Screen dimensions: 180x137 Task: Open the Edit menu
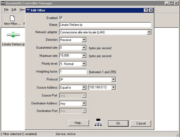(x=14, y=10)
